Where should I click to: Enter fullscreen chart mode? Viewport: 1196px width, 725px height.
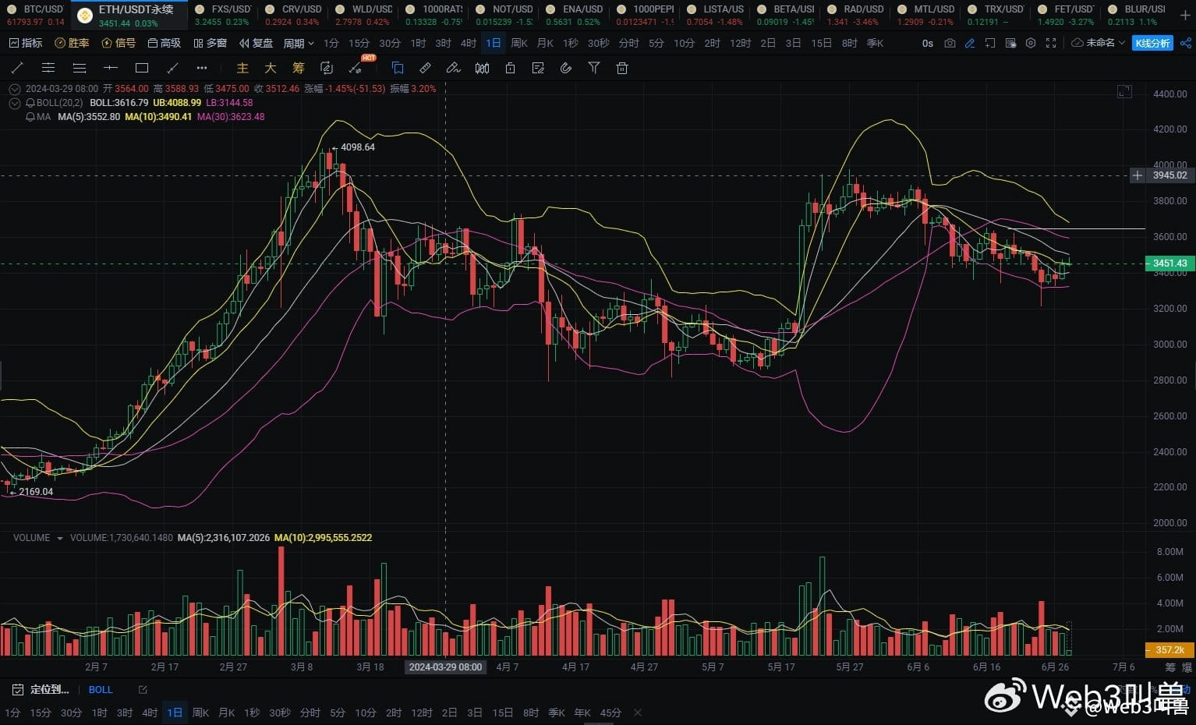point(1051,44)
